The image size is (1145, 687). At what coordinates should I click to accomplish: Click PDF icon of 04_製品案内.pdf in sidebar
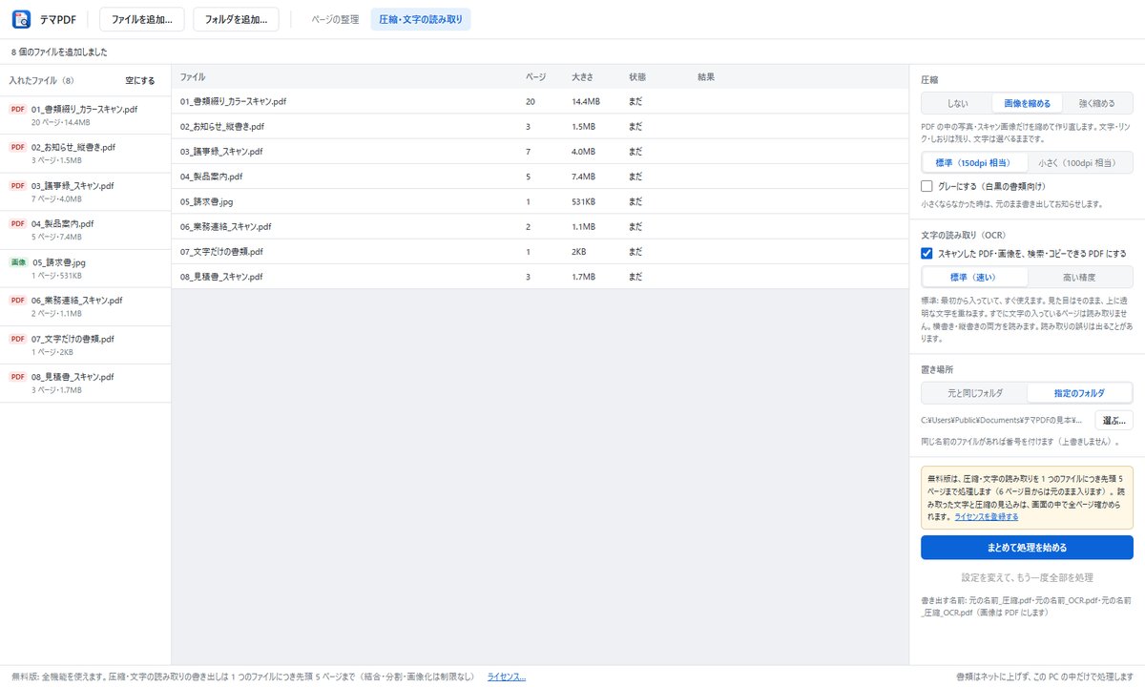(18, 223)
